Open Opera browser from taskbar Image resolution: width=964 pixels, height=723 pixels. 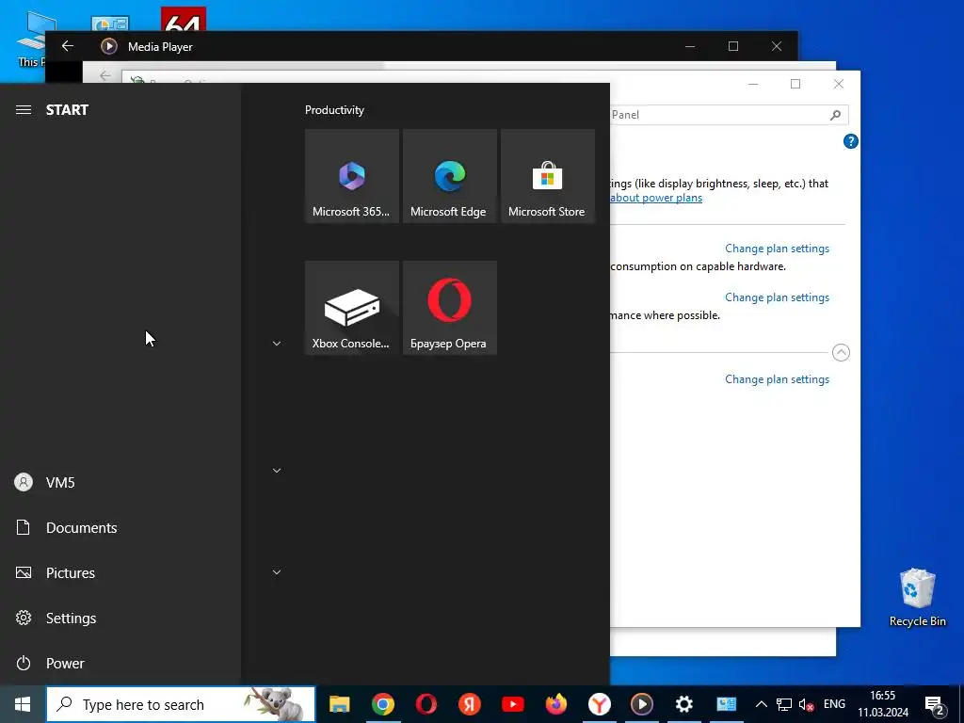pyautogui.click(x=426, y=704)
